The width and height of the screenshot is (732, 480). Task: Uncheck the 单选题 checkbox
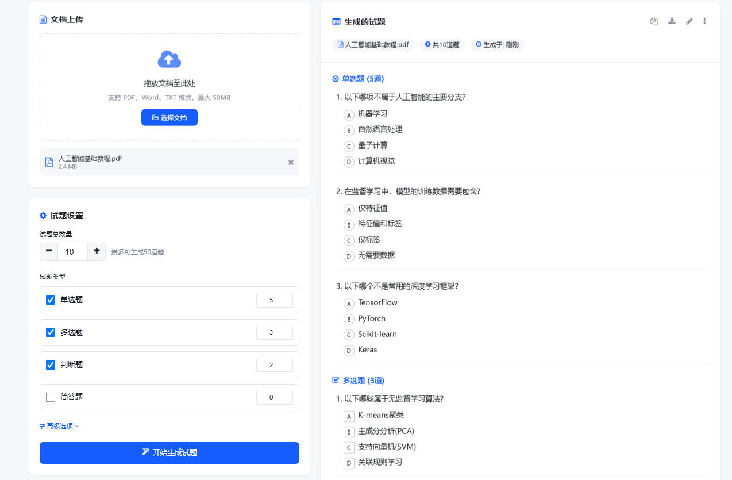(x=51, y=300)
